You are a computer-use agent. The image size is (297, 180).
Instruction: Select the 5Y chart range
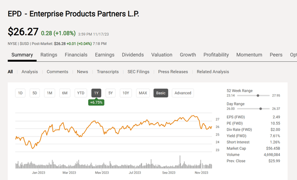tap(110, 93)
